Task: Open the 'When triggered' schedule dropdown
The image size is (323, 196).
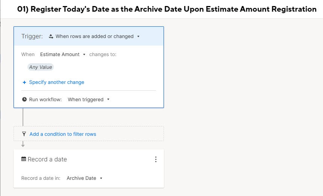Action: pos(89,100)
